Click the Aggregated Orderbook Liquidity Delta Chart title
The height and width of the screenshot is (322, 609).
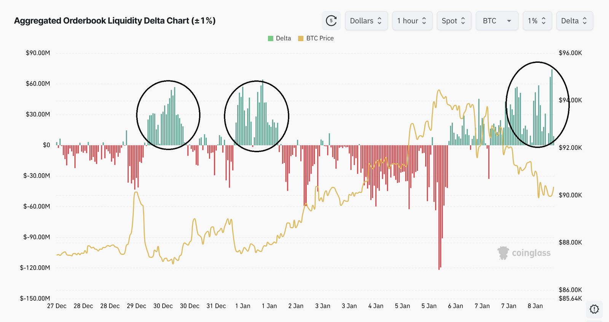[115, 21]
